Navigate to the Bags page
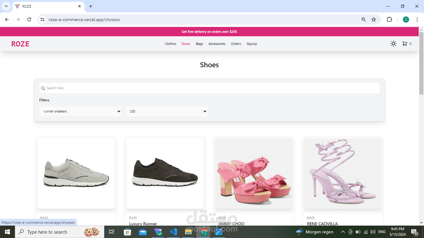 pos(199,44)
